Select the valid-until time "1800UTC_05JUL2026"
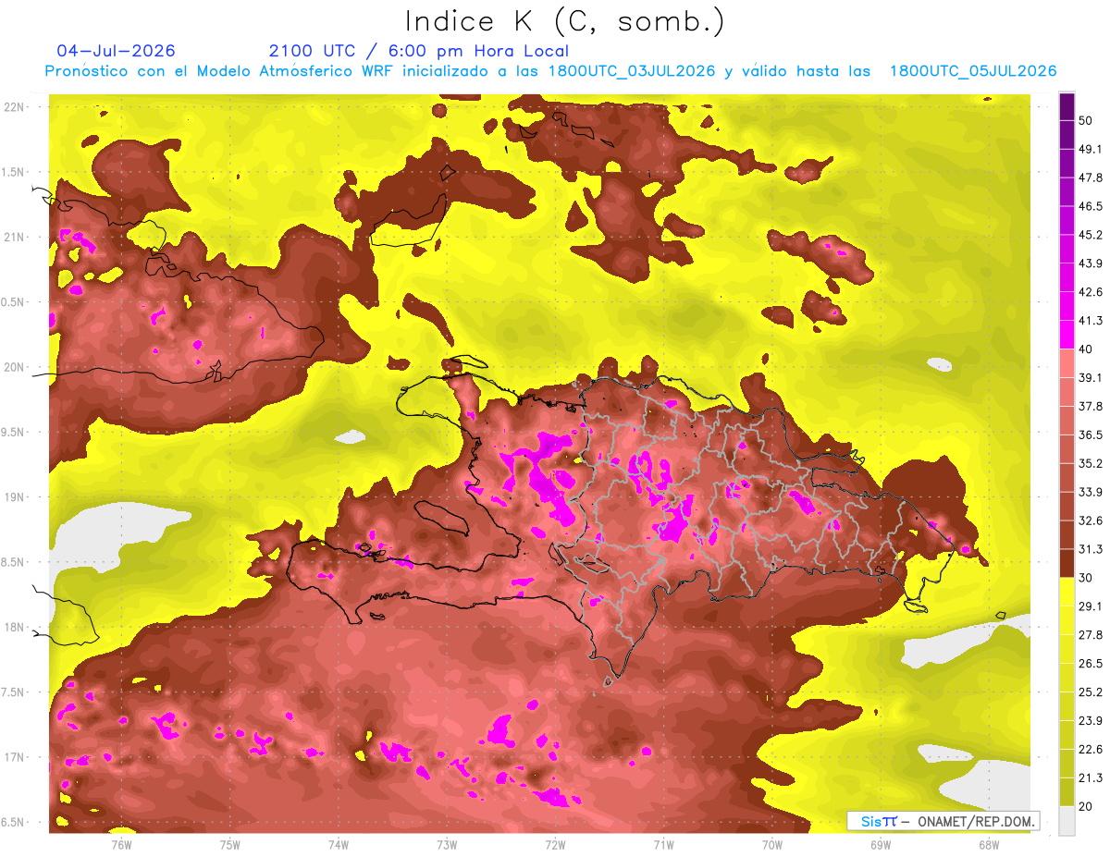The image size is (1110, 857). pos(973,71)
